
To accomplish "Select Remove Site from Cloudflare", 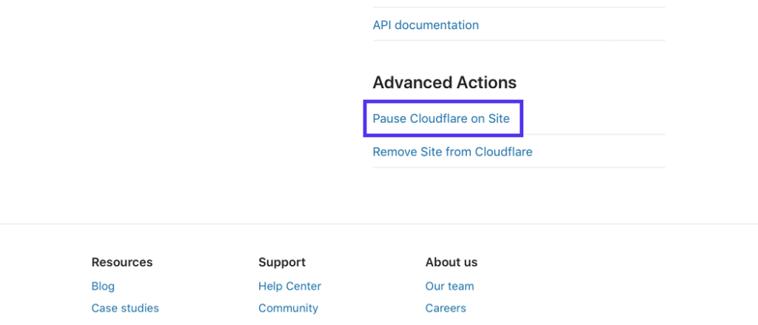I will (452, 152).
